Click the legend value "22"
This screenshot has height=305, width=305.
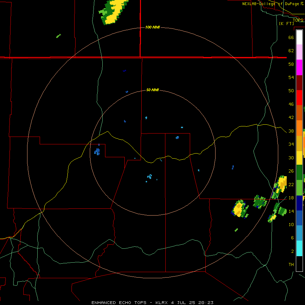coord(291,184)
